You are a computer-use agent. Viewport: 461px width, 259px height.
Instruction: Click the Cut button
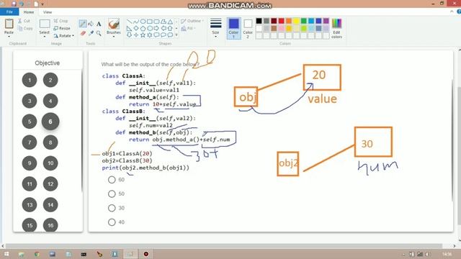click(24, 21)
